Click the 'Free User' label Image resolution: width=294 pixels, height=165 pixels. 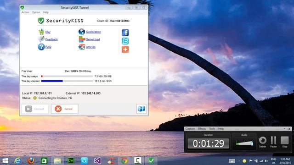[x=27, y=71]
